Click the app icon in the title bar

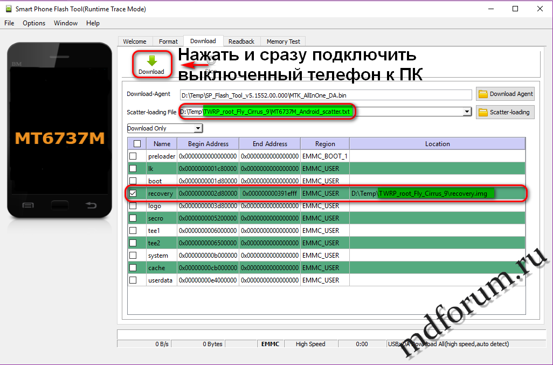pos(8,9)
